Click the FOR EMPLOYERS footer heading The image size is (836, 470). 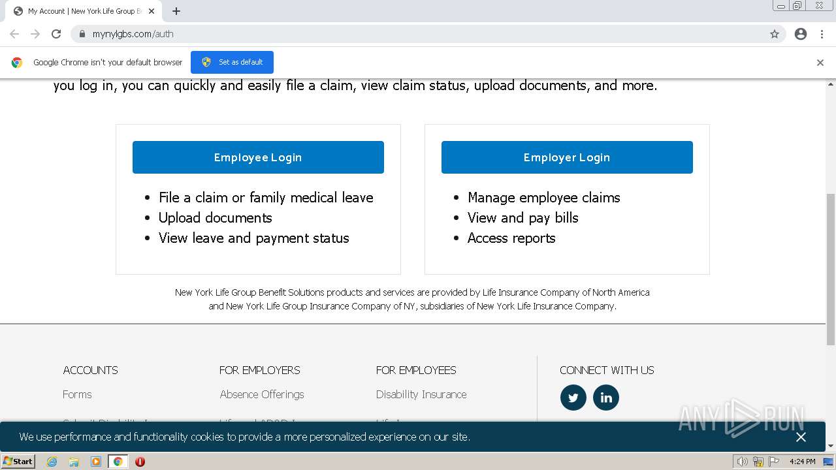(260, 370)
